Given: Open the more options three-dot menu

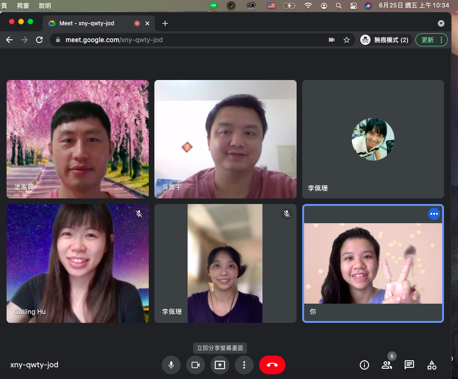Looking at the screenshot, I should click(244, 365).
